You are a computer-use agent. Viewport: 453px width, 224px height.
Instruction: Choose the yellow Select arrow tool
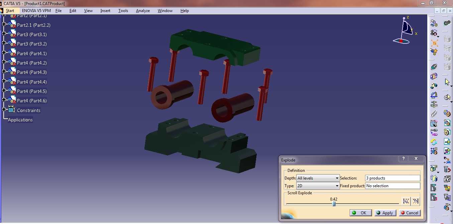[447, 82]
